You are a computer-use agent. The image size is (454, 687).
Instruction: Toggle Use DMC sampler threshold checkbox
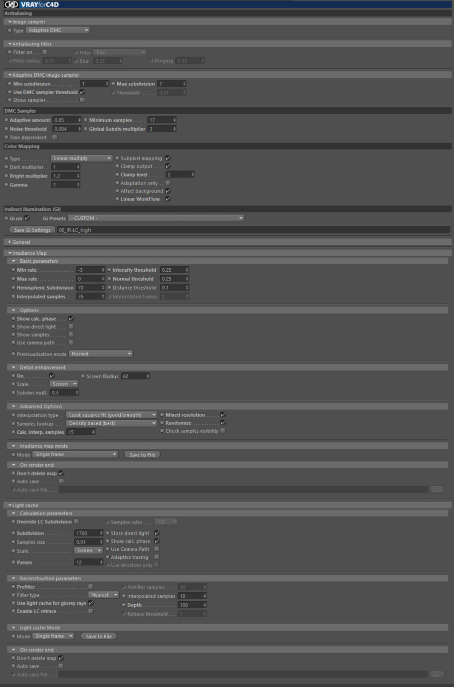coord(82,92)
